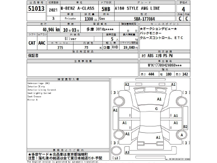The image size is (217, 163).
Task: Click the 車台番号 section header
Action: tap(165, 61)
